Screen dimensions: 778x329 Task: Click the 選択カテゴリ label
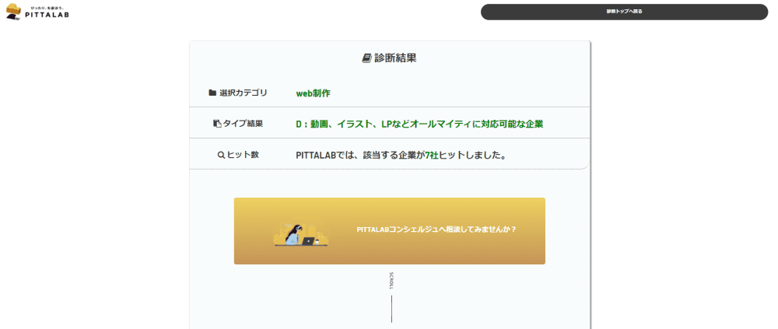(x=243, y=93)
